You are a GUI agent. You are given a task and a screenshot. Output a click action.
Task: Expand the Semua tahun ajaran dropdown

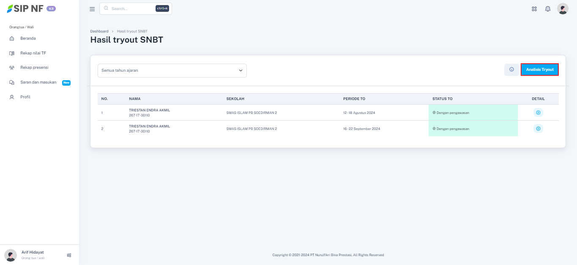click(172, 70)
